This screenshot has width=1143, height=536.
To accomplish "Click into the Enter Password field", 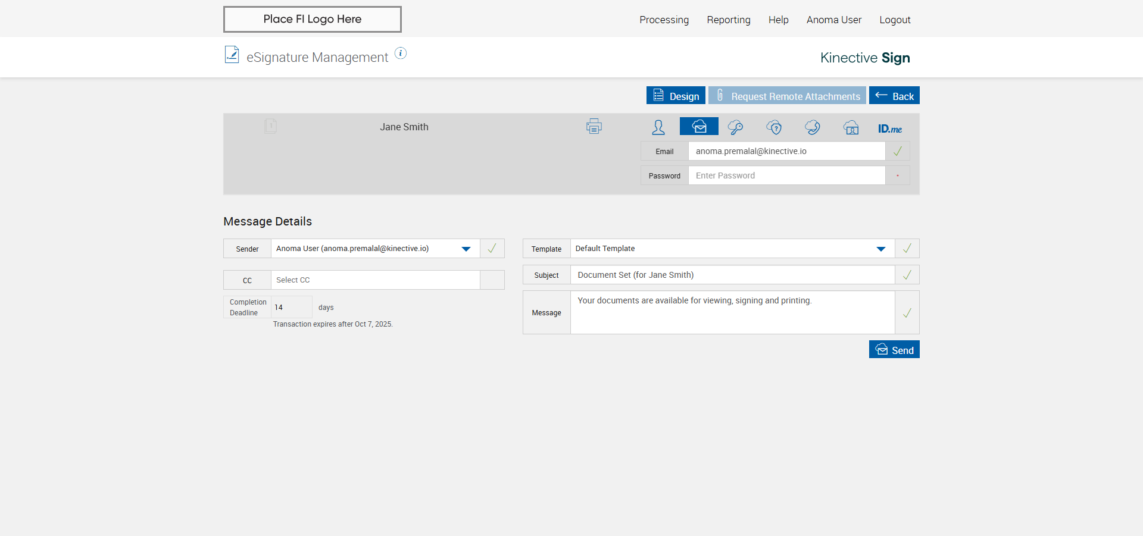I will tap(786, 175).
